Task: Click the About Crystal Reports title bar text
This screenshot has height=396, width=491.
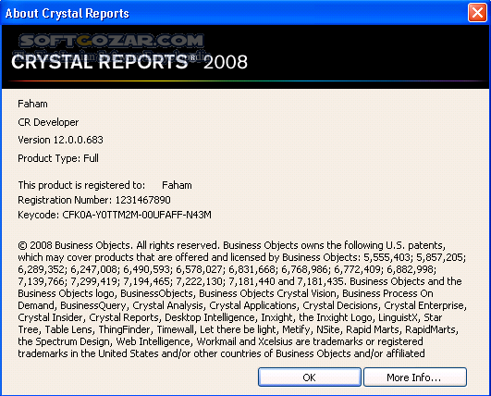Action: tap(67, 14)
